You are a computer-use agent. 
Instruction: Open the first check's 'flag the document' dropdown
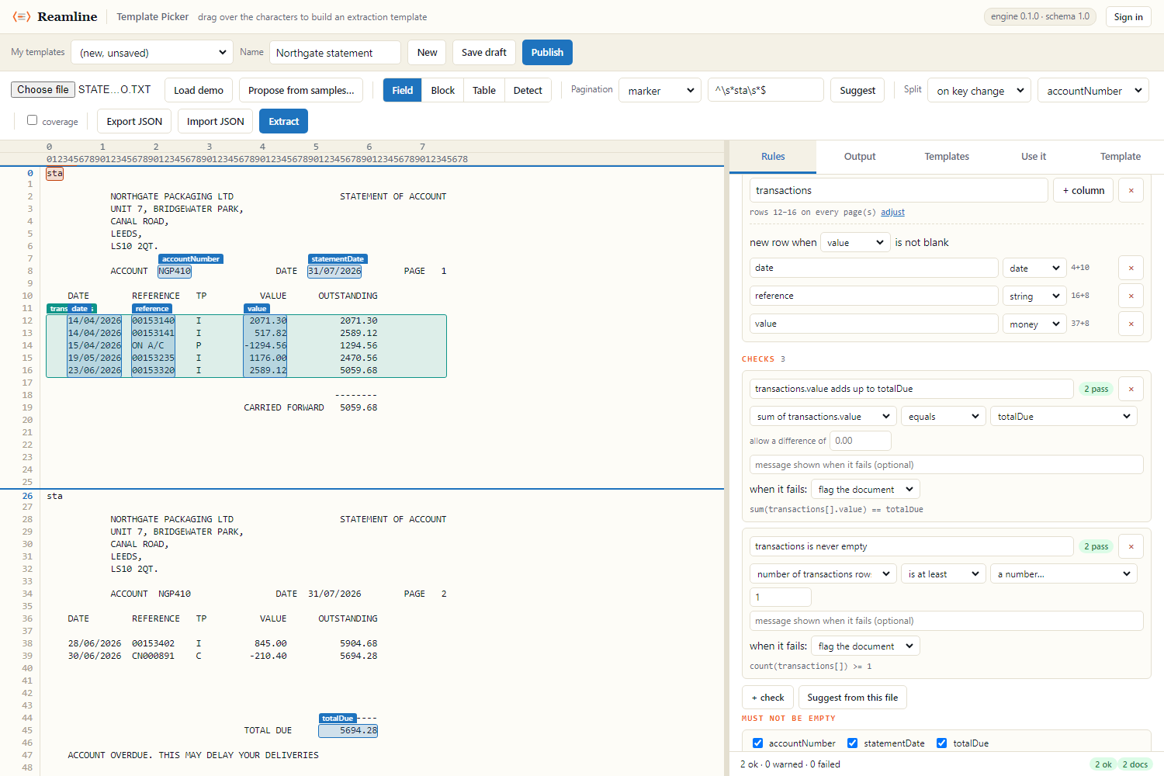tap(865, 489)
